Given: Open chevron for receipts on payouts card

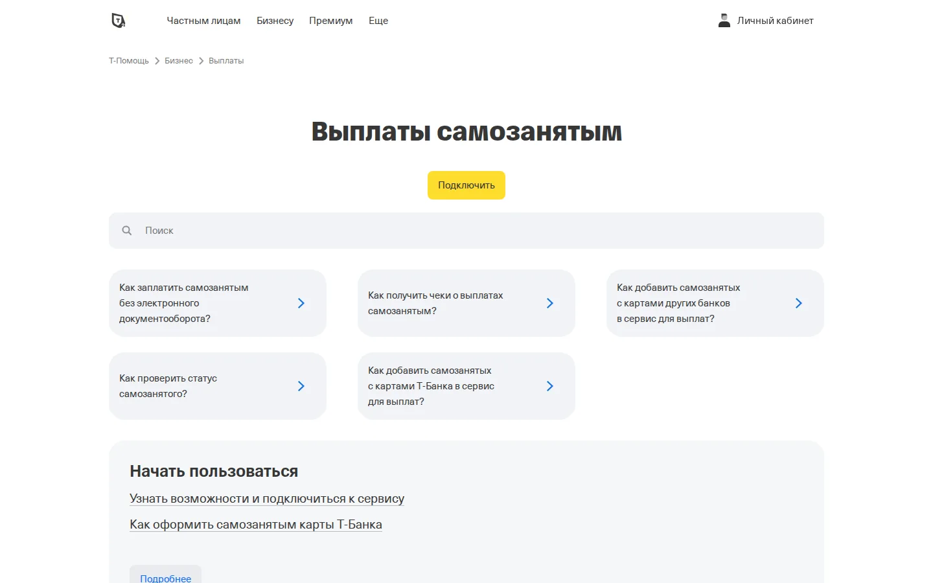Looking at the screenshot, I should [x=550, y=303].
